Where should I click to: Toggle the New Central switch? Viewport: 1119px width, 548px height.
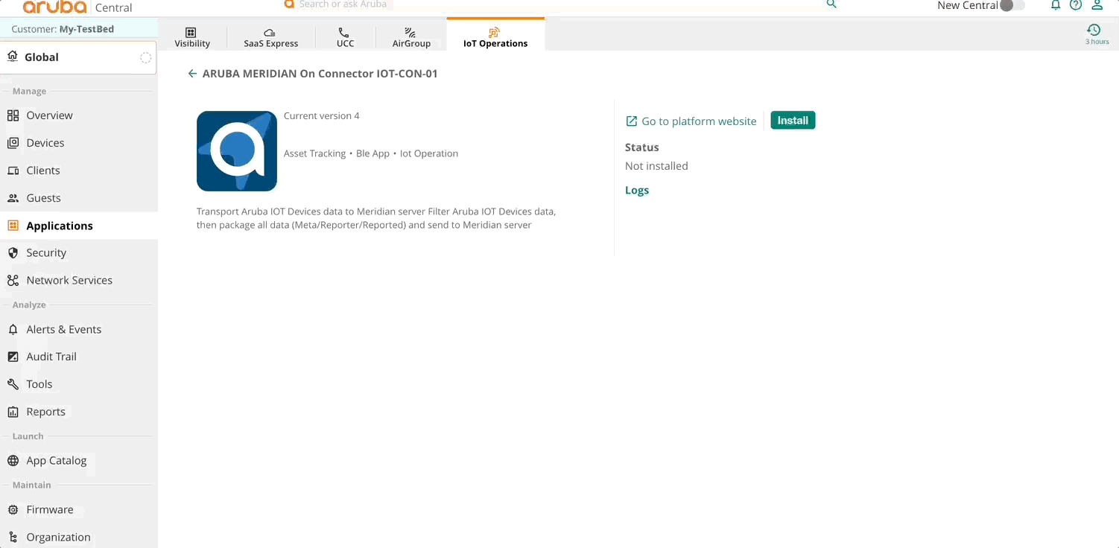click(x=1012, y=5)
